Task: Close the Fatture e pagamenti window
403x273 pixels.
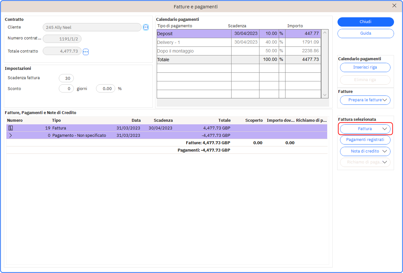Action: click(x=394, y=6)
